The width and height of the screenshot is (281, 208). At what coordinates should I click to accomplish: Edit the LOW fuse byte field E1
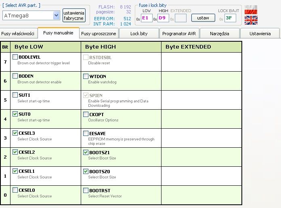147,18
